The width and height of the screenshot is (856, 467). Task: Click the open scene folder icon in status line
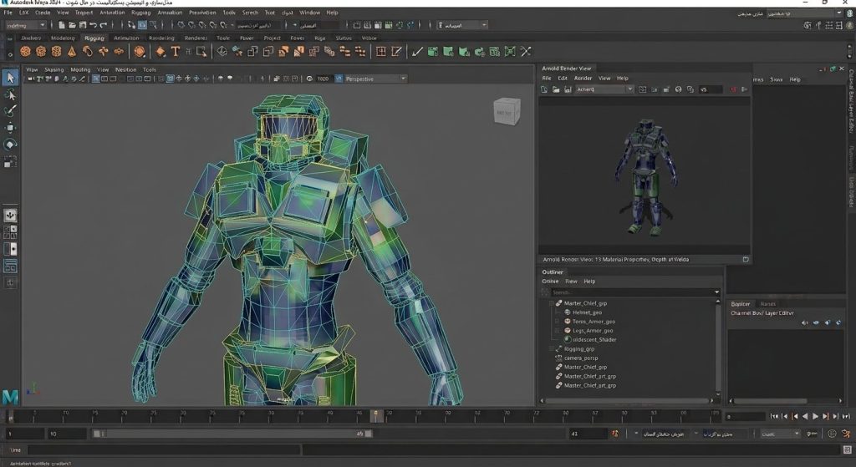72,25
